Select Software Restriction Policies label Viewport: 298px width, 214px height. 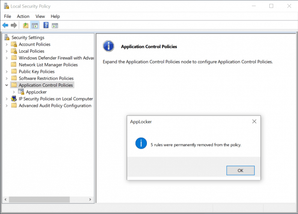click(46, 78)
